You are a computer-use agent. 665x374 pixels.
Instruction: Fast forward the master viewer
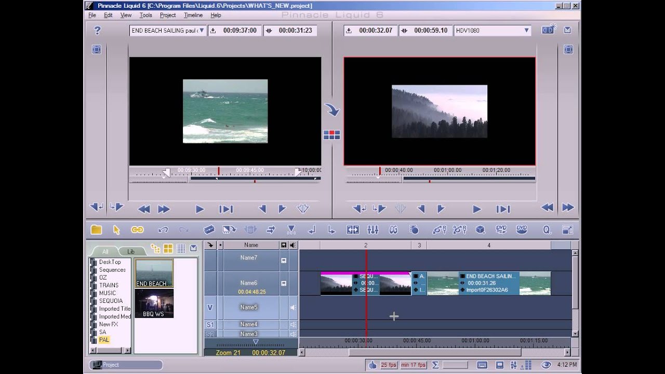[x=568, y=208]
